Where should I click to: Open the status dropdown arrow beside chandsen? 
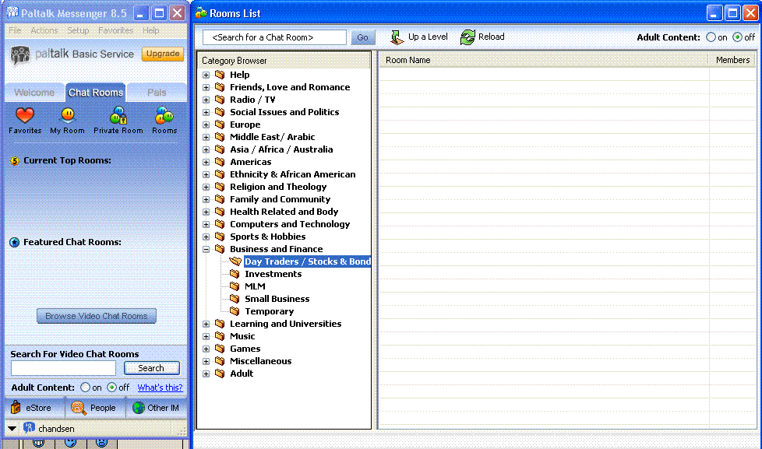tap(12, 428)
